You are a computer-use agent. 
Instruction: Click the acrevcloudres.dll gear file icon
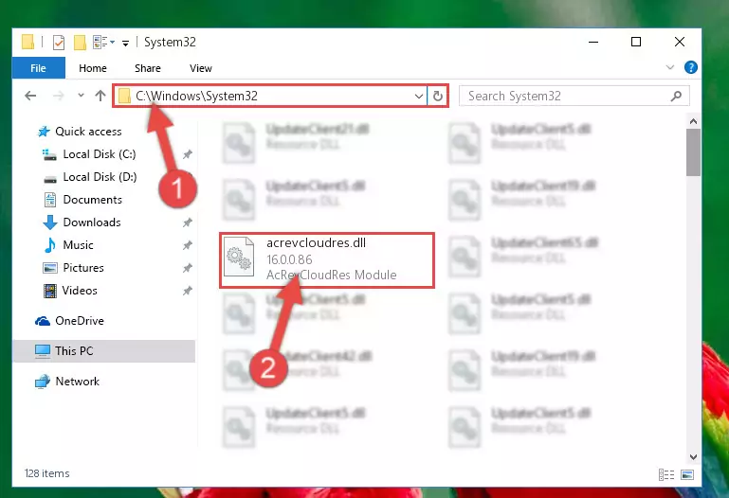coord(239,257)
